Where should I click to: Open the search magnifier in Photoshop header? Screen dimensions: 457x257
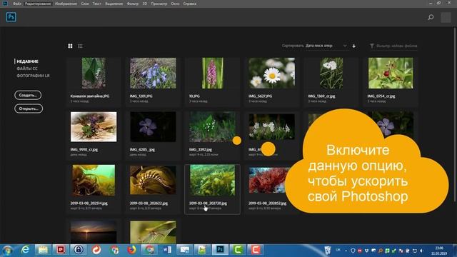tap(431, 17)
